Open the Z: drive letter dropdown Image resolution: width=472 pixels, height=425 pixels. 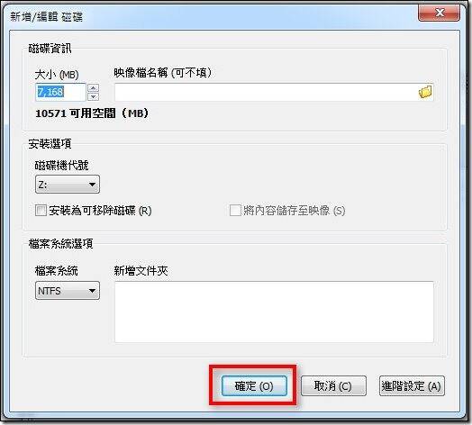tap(68, 185)
